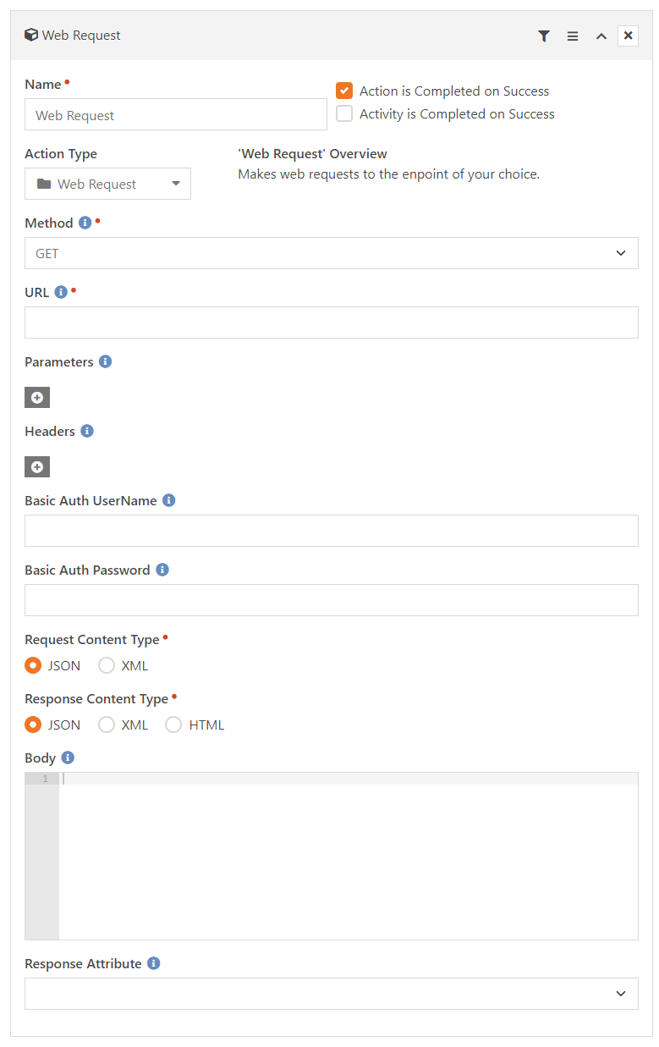Click the info icon next to Body
The width and height of the screenshot is (659, 1047).
coord(69,758)
